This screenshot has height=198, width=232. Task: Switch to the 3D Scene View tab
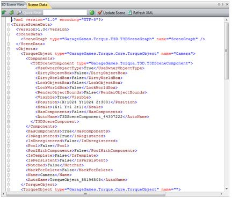click(12, 5)
